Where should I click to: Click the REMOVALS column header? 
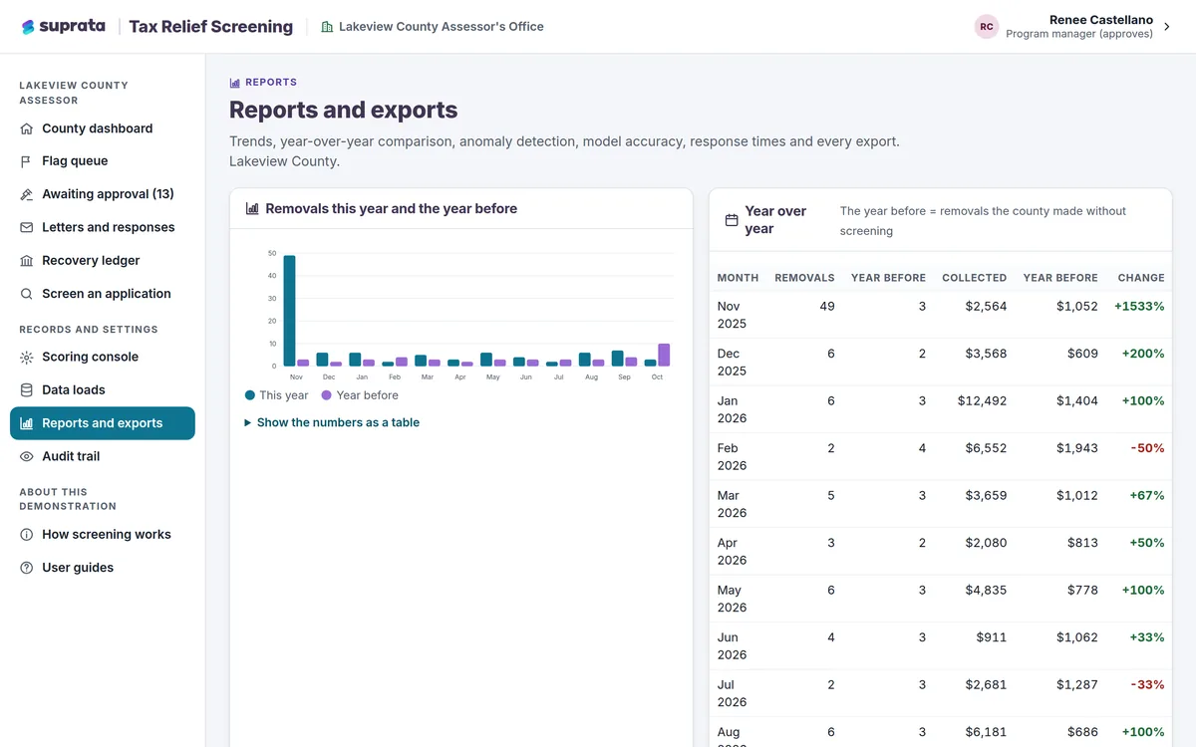pos(804,278)
